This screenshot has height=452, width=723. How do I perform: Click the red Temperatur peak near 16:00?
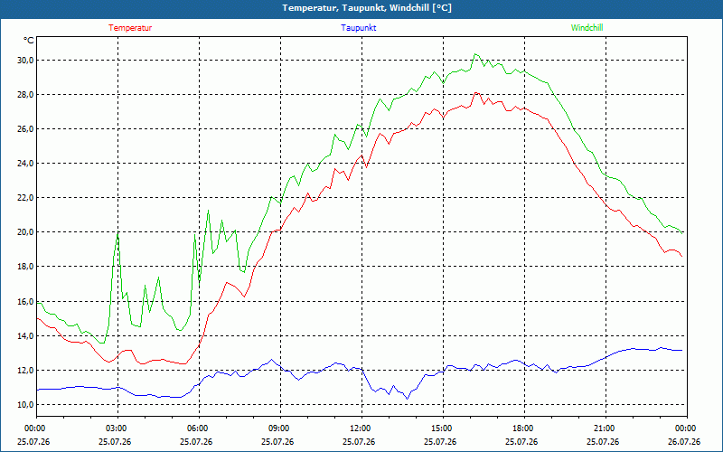coord(476,93)
